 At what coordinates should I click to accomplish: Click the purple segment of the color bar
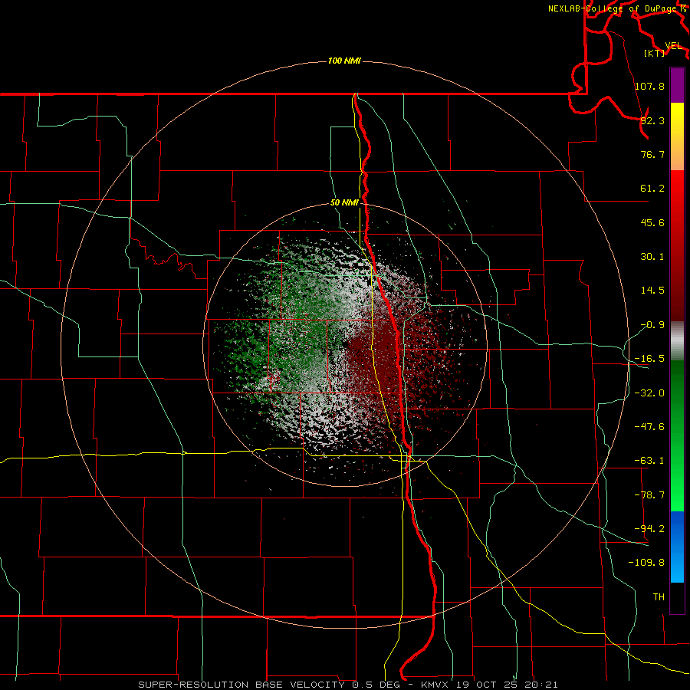[x=677, y=85]
